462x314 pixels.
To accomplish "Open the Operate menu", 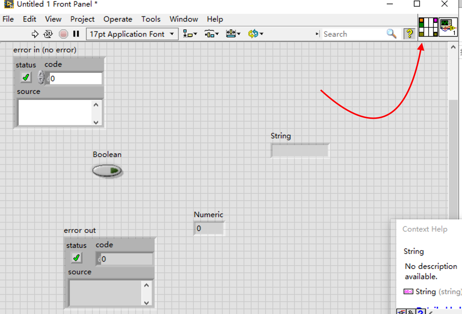I will click(118, 19).
